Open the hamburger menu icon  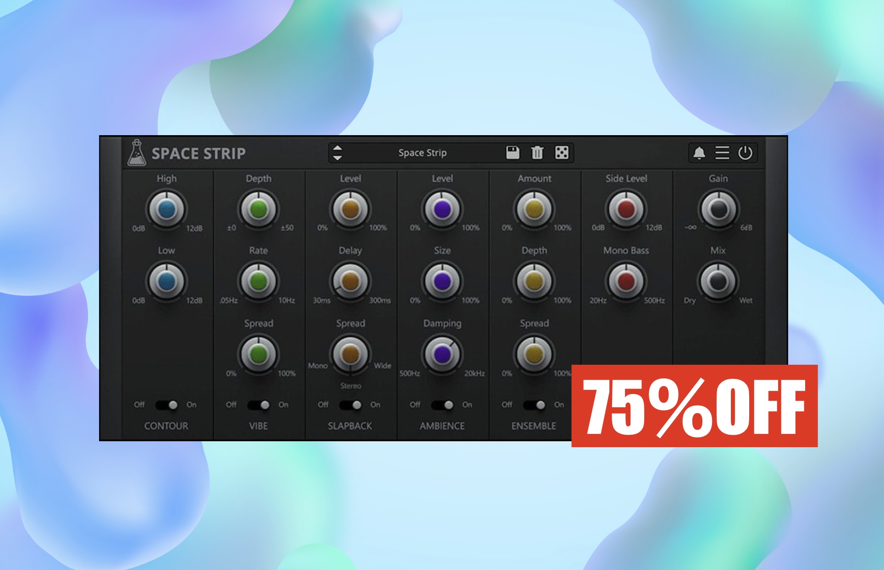722,153
